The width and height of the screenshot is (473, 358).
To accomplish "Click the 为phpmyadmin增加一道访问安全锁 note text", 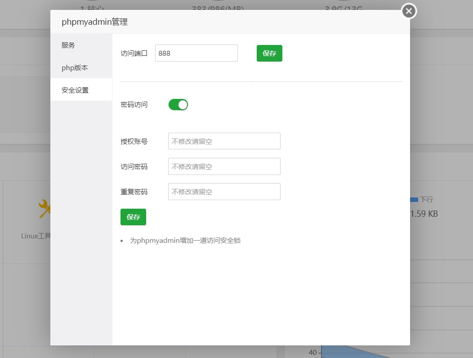I will (x=185, y=241).
